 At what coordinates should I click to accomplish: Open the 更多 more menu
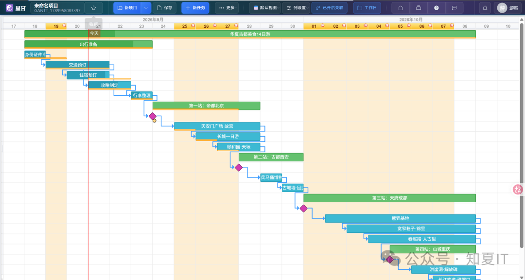pyautogui.click(x=227, y=8)
